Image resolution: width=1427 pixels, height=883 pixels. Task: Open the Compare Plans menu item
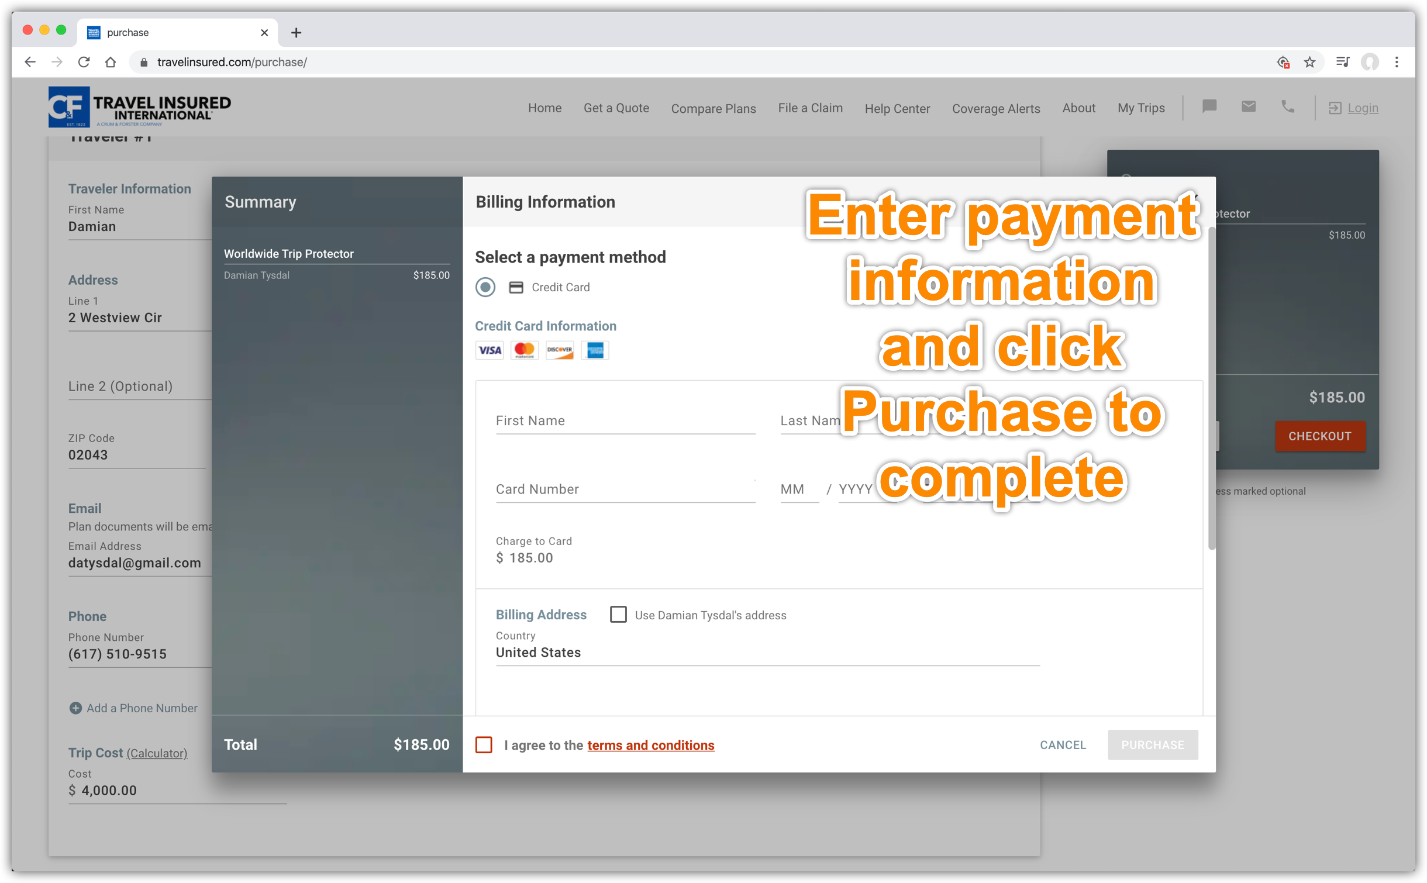click(713, 108)
